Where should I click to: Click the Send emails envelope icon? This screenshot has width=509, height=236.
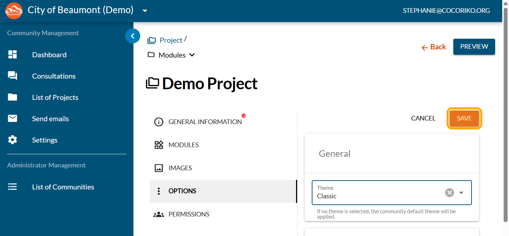tap(12, 119)
